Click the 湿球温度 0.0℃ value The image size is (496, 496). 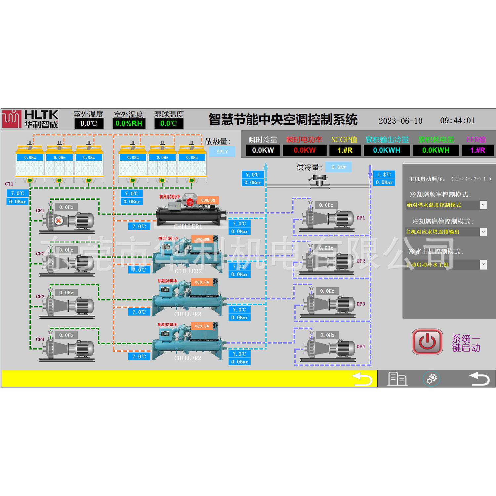pos(169,124)
